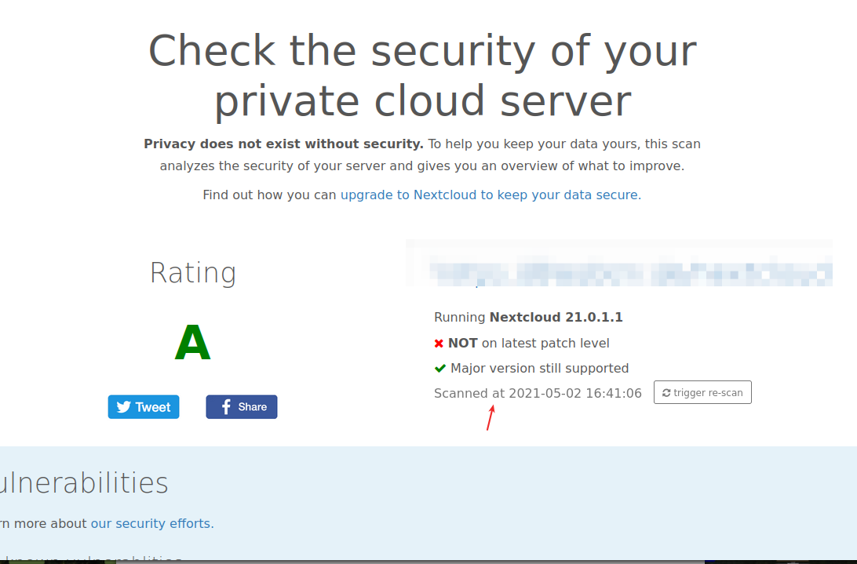Click the Vulnerabilities section heading
The height and width of the screenshot is (564, 857).
pyautogui.click(x=84, y=482)
